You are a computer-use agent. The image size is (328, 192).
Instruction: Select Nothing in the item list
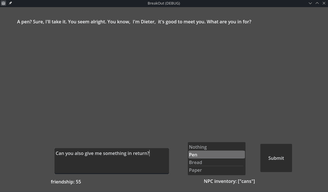point(198,147)
